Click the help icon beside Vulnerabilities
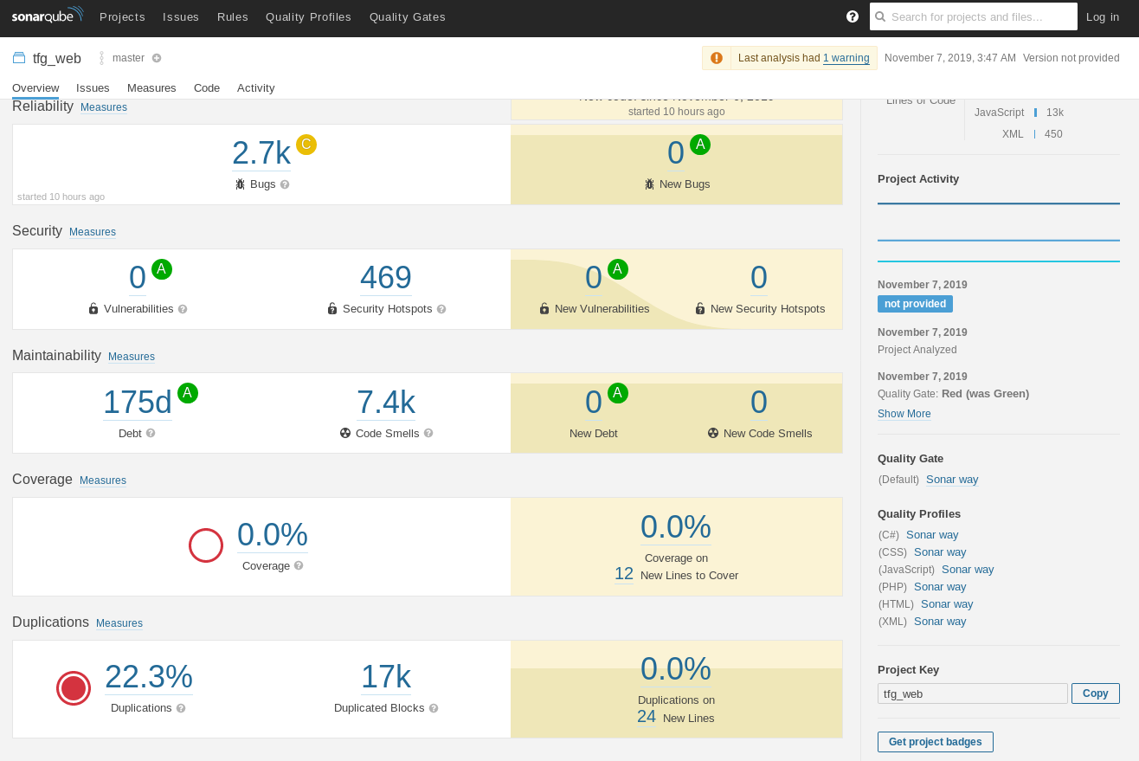This screenshot has width=1139, height=761. [183, 309]
